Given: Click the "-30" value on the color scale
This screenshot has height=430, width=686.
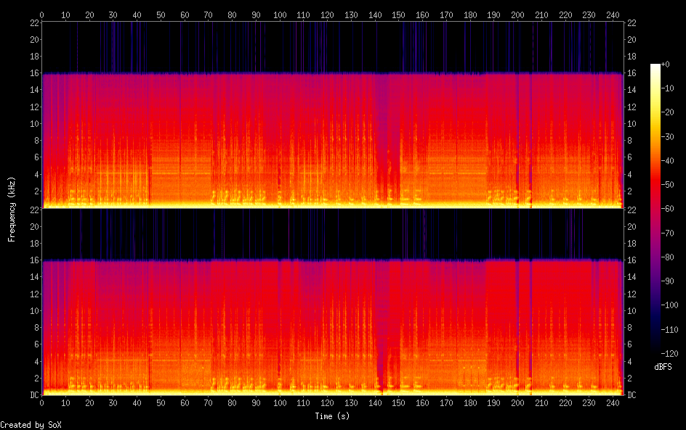Looking at the screenshot, I should [668, 136].
